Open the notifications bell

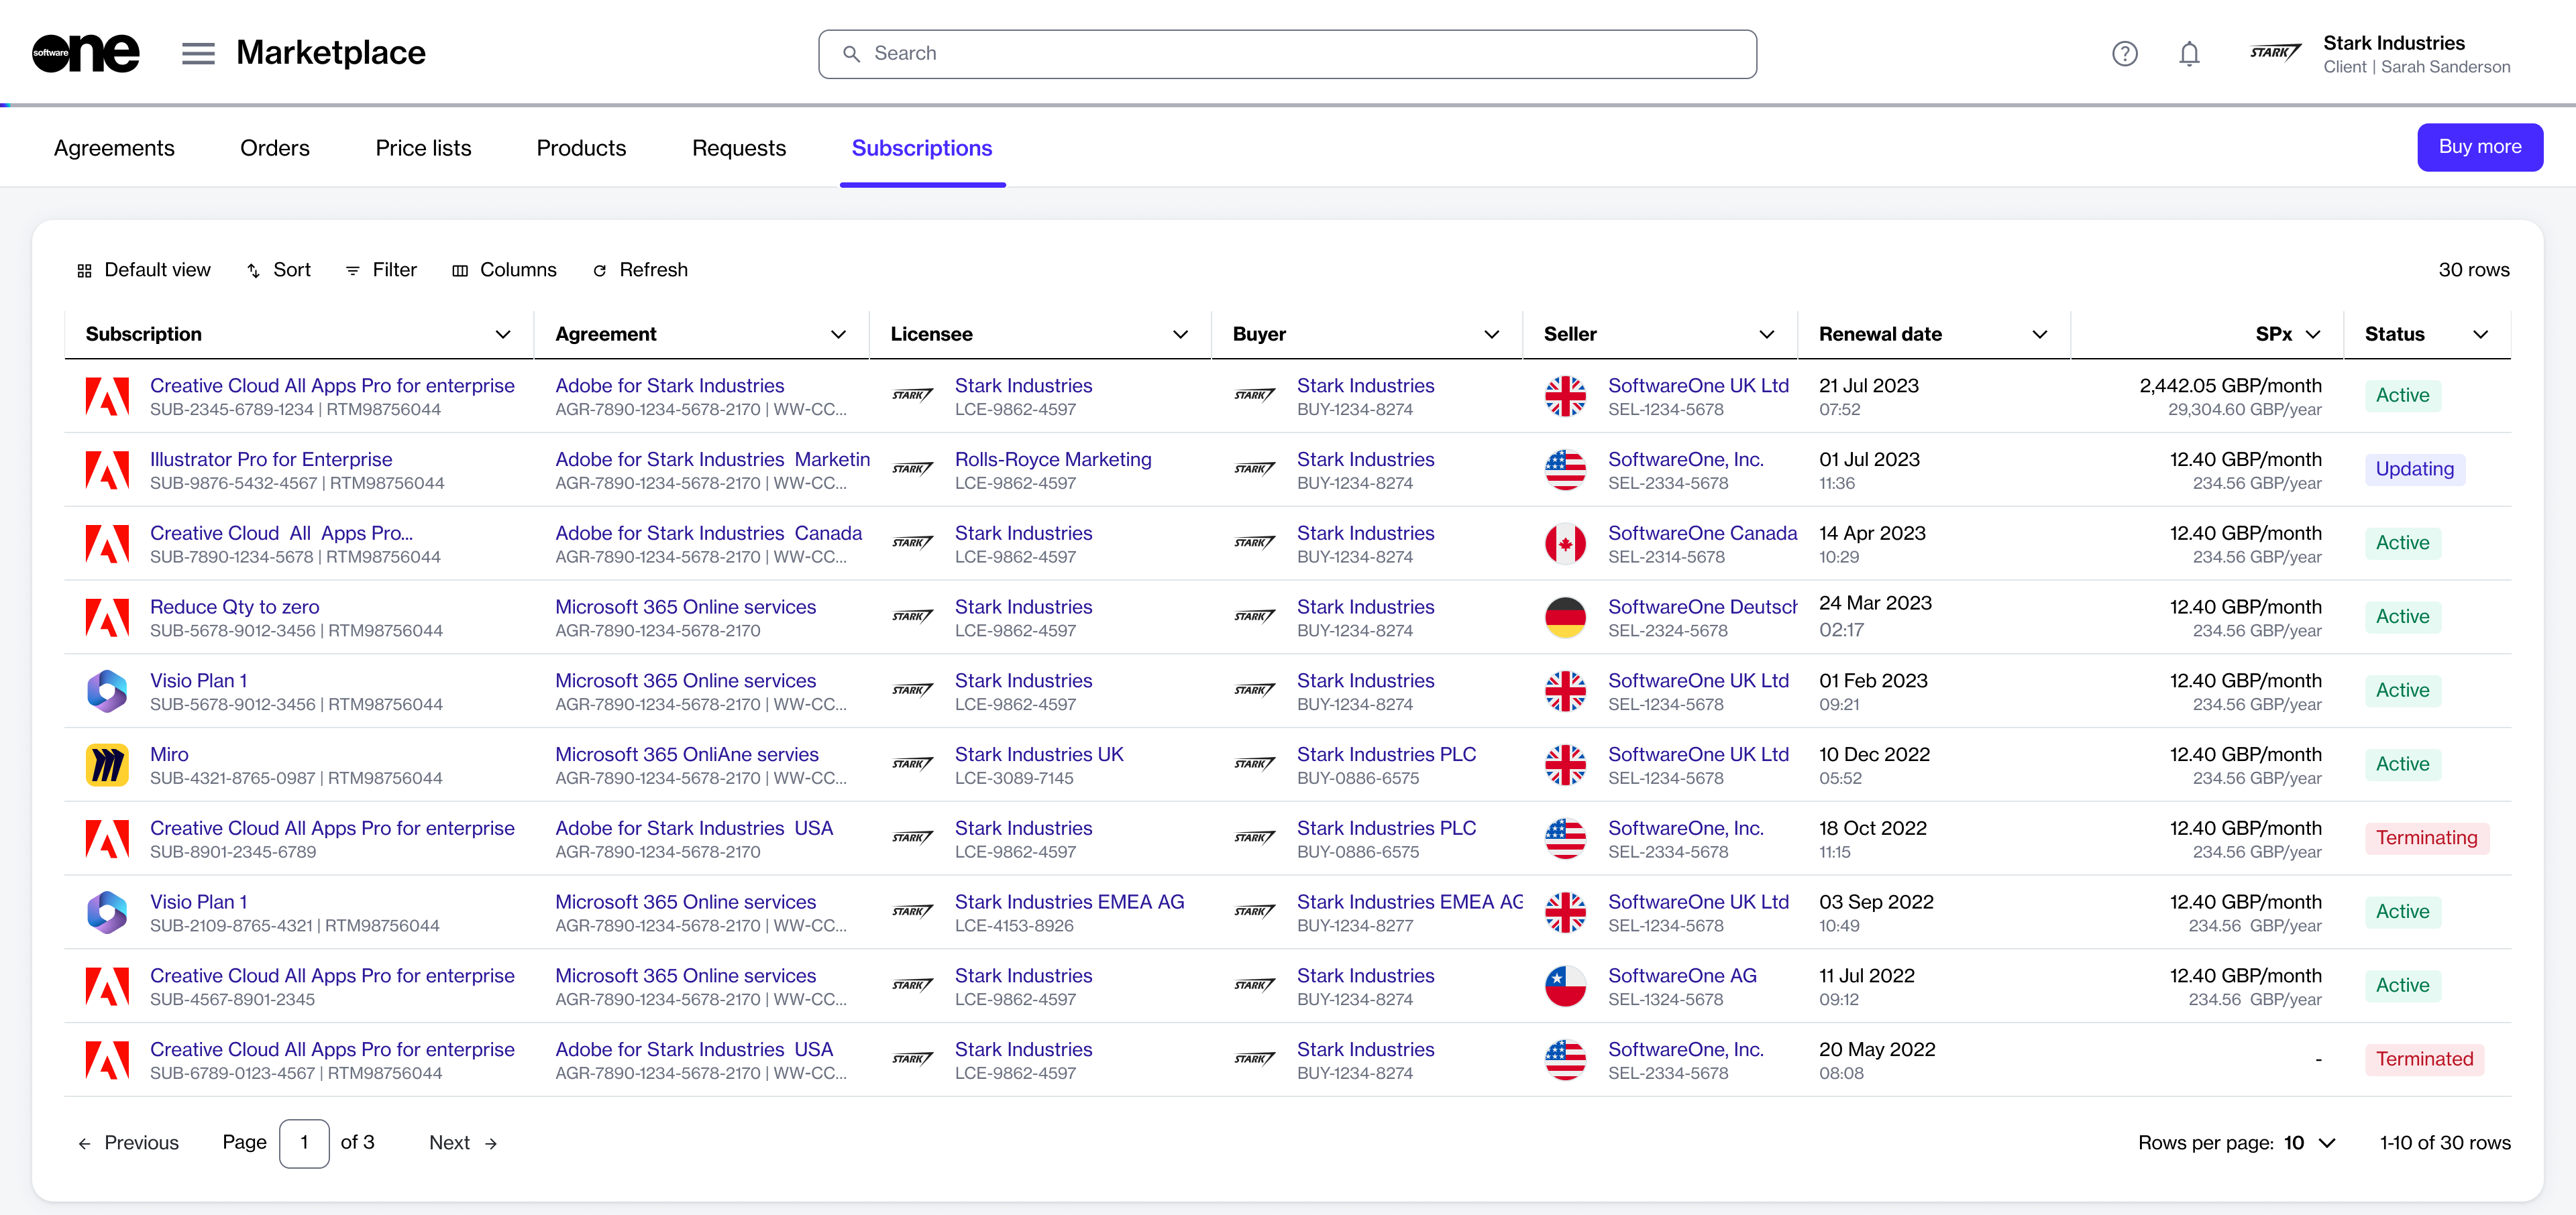2189,54
